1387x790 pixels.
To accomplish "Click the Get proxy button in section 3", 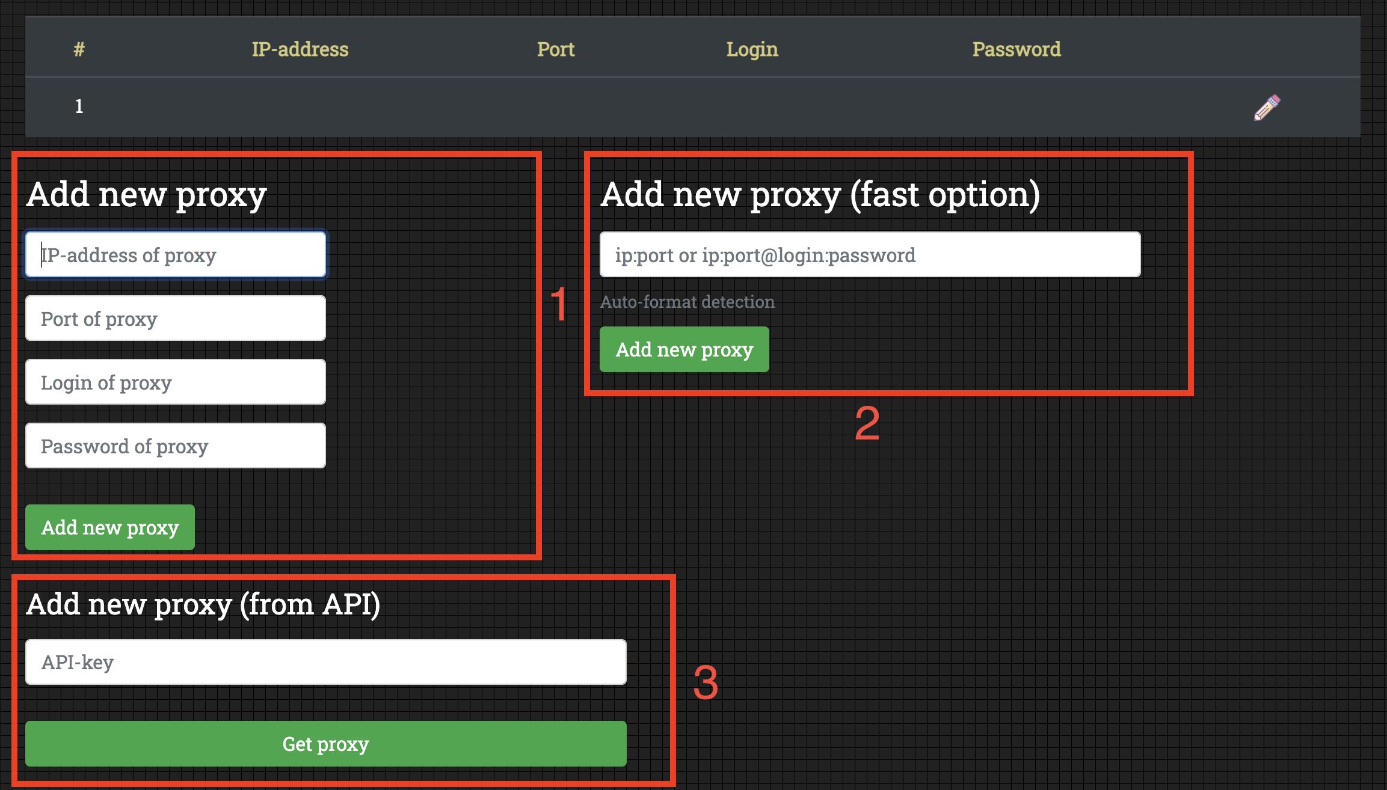I will (x=328, y=747).
